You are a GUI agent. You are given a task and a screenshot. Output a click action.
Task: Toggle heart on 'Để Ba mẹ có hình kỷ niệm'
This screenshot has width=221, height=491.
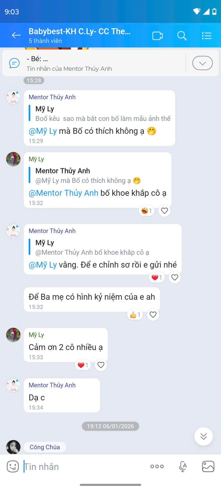(x=153, y=314)
